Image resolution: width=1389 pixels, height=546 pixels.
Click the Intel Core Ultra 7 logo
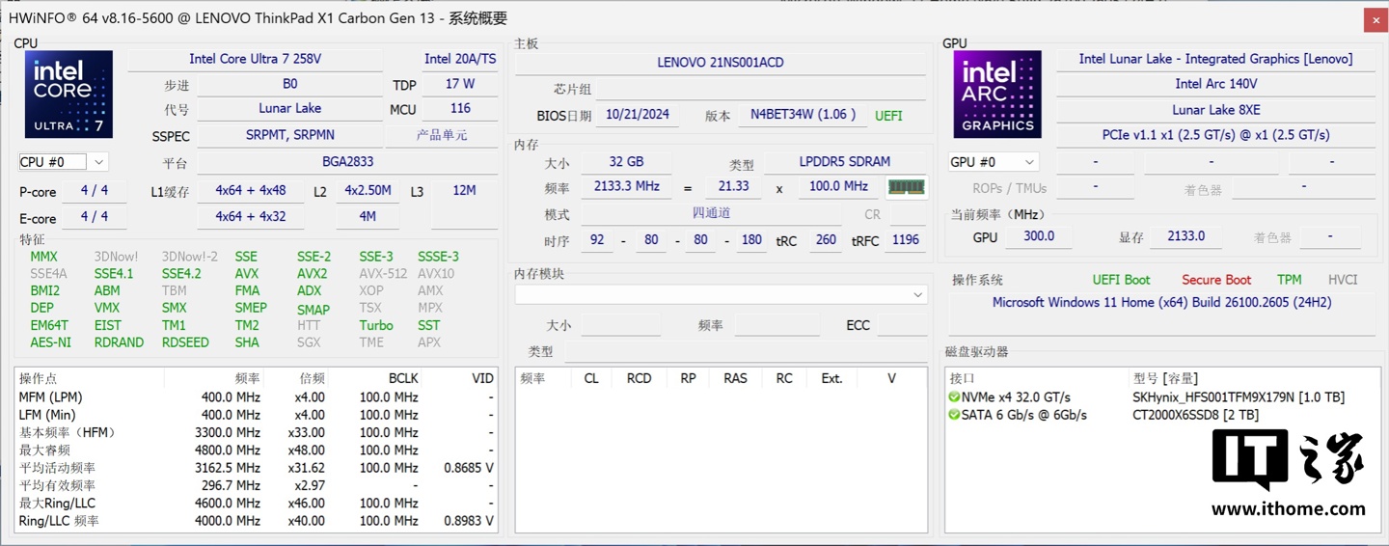click(68, 95)
